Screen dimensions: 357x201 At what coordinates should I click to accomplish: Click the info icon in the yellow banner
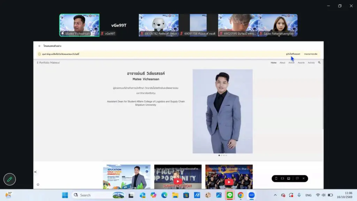(39, 54)
